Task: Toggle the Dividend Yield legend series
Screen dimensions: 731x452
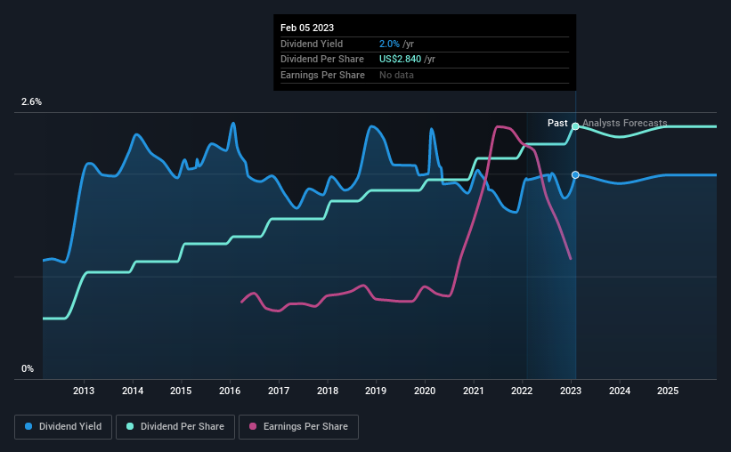Action: click(63, 427)
